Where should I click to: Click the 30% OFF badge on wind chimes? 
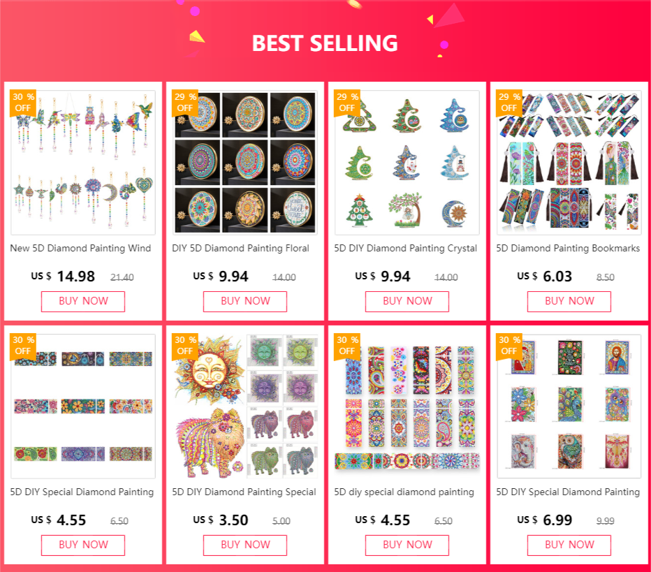[23, 103]
